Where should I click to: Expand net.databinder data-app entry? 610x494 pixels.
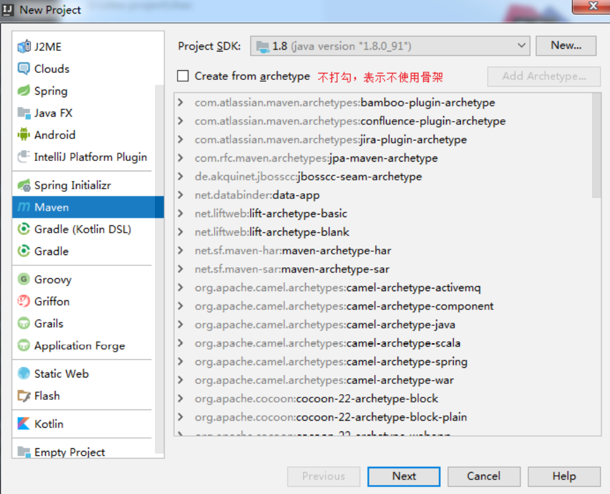click(x=181, y=195)
